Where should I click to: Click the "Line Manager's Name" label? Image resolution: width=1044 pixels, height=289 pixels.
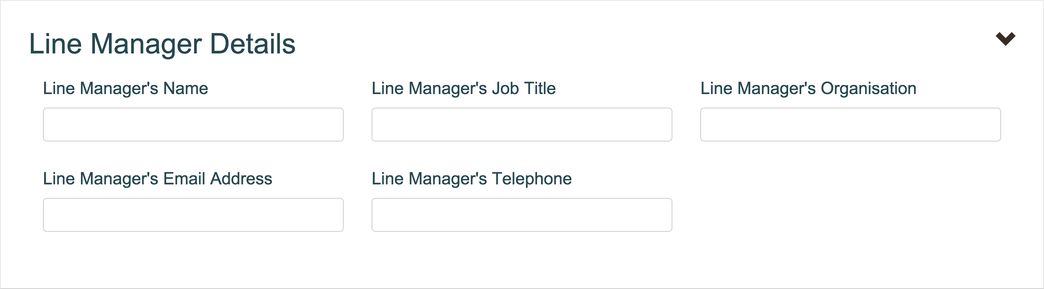point(125,88)
